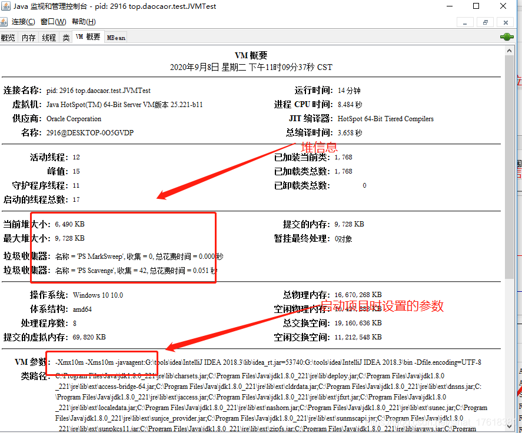Click the PS MarkSweep garbage collector line
Viewport: 522px width, 433px height.
(139, 257)
